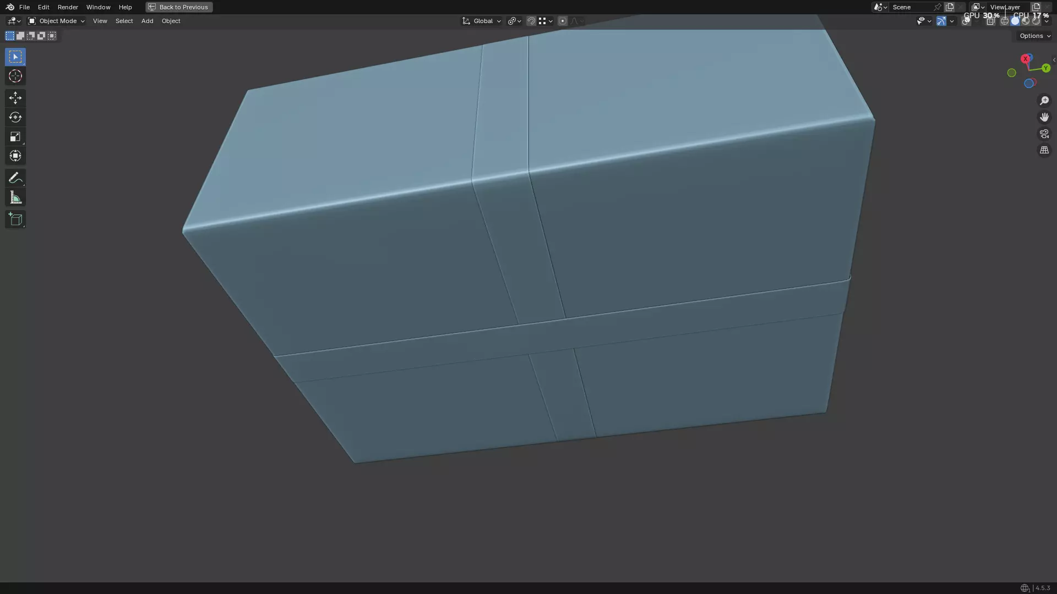Open the scene browse dropdown

point(880,7)
